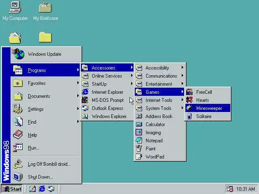Viewport: 259px width, 194px height.
Task: Launch Show Desktop from the quick launch bar
Action: click(32, 189)
